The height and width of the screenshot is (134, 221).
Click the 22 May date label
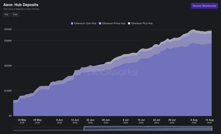point(22,121)
